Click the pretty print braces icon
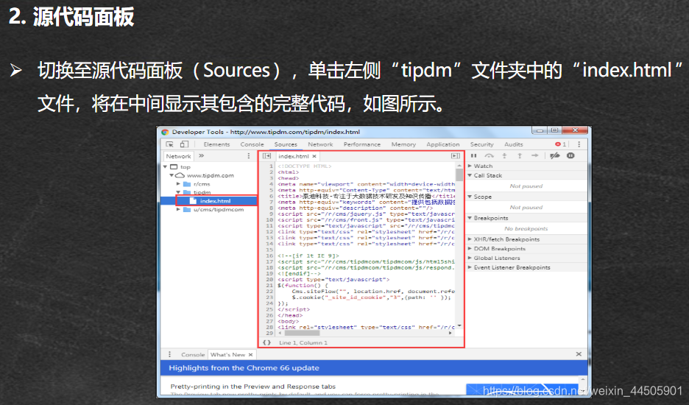 (x=266, y=342)
